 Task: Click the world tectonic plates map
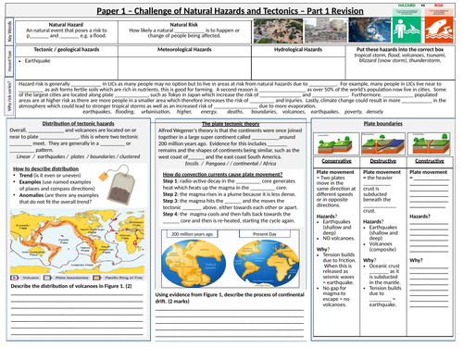point(77,241)
